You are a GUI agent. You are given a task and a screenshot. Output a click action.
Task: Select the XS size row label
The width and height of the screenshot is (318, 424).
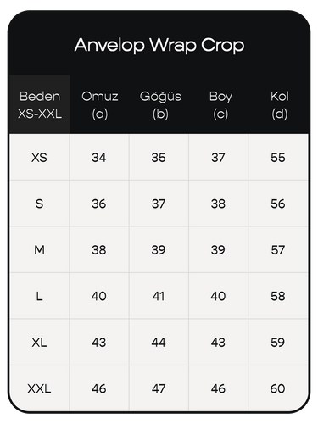pos(39,158)
